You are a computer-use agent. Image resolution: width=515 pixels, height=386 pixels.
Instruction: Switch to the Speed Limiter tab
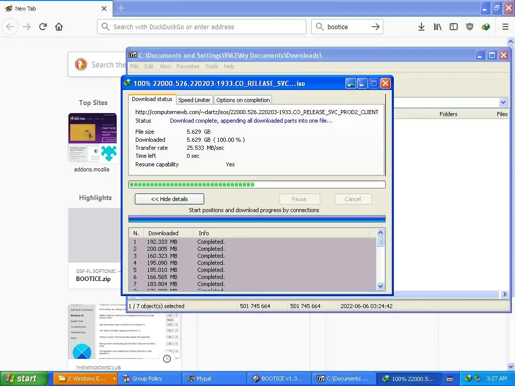[194, 100]
